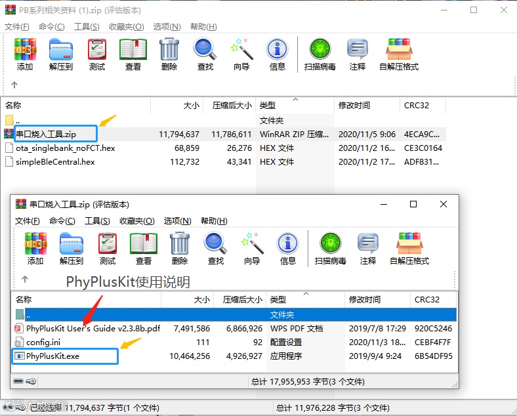Sort by 类型 column in back window
The image size is (517, 416).
point(295,106)
